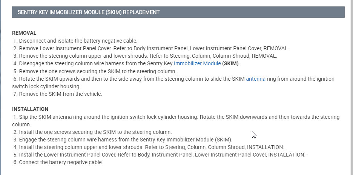The width and height of the screenshot is (353, 175).
Task: Select the INSTALLATION section heading
Action: pos(30,109)
